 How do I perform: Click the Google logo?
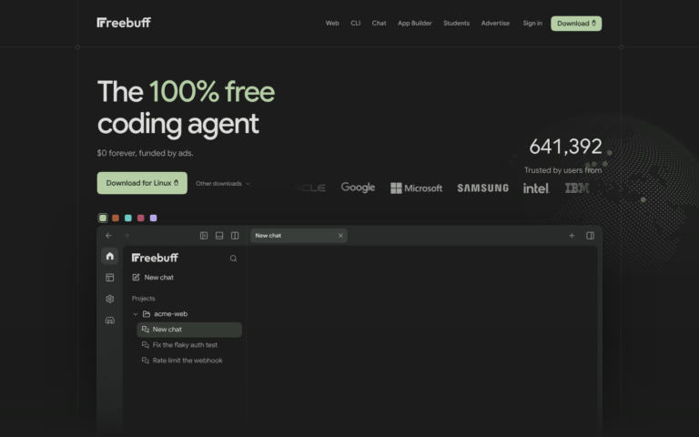coord(358,188)
